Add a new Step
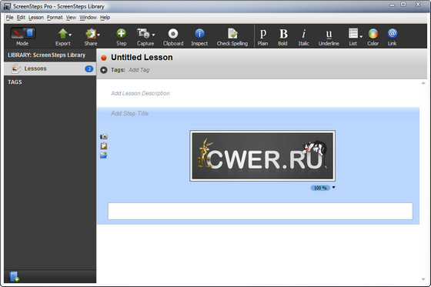431x287 pixels. click(x=121, y=37)
